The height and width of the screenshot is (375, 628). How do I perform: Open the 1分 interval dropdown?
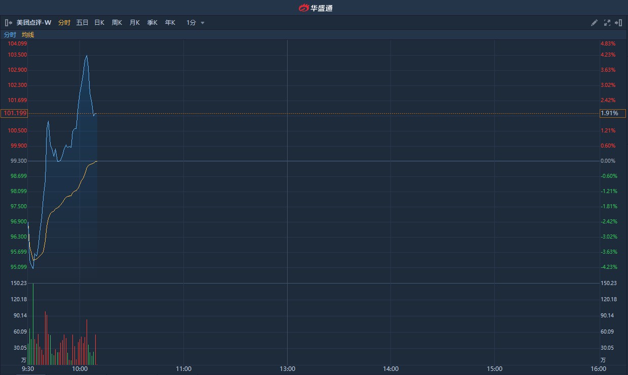coord(193,23)
